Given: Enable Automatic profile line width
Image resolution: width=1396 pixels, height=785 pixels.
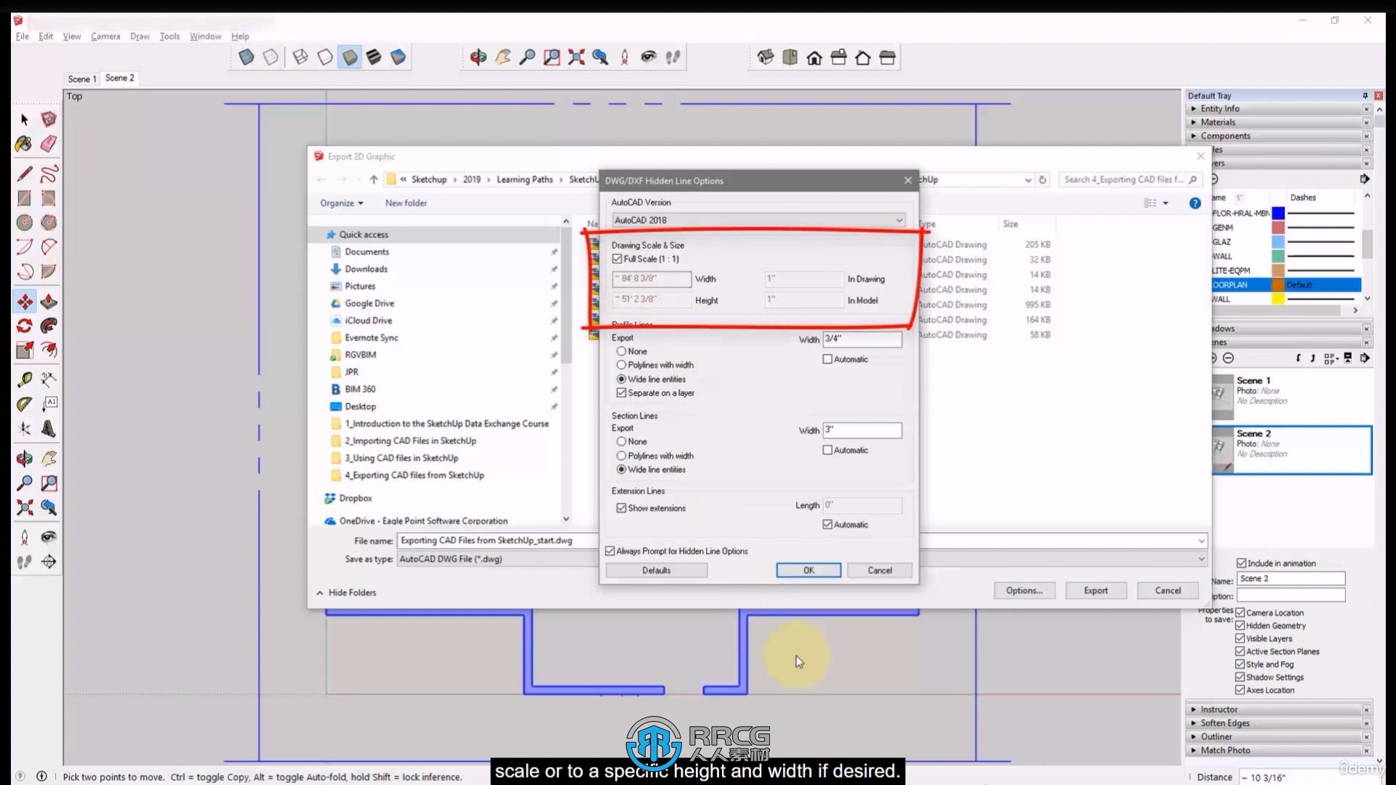Looking at the screenshot, I should point(827,360).
